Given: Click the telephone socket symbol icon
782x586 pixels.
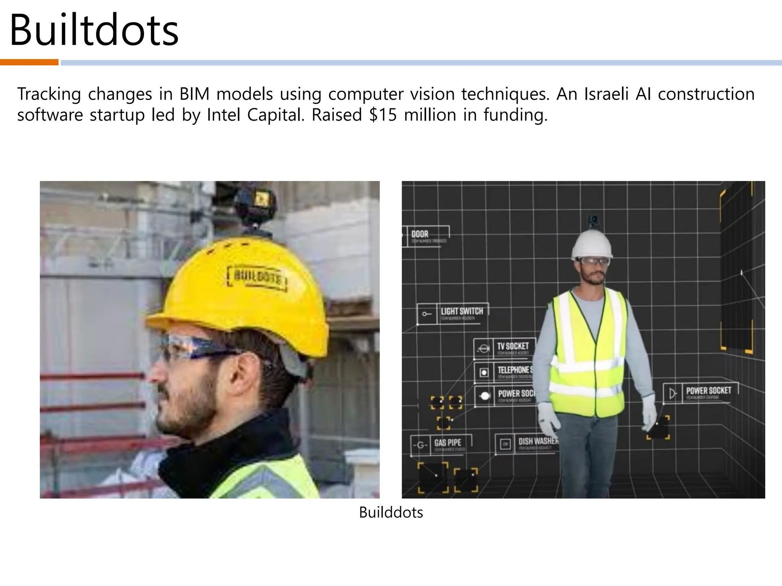Looking at the screenshot, I should tap(484, 372).
